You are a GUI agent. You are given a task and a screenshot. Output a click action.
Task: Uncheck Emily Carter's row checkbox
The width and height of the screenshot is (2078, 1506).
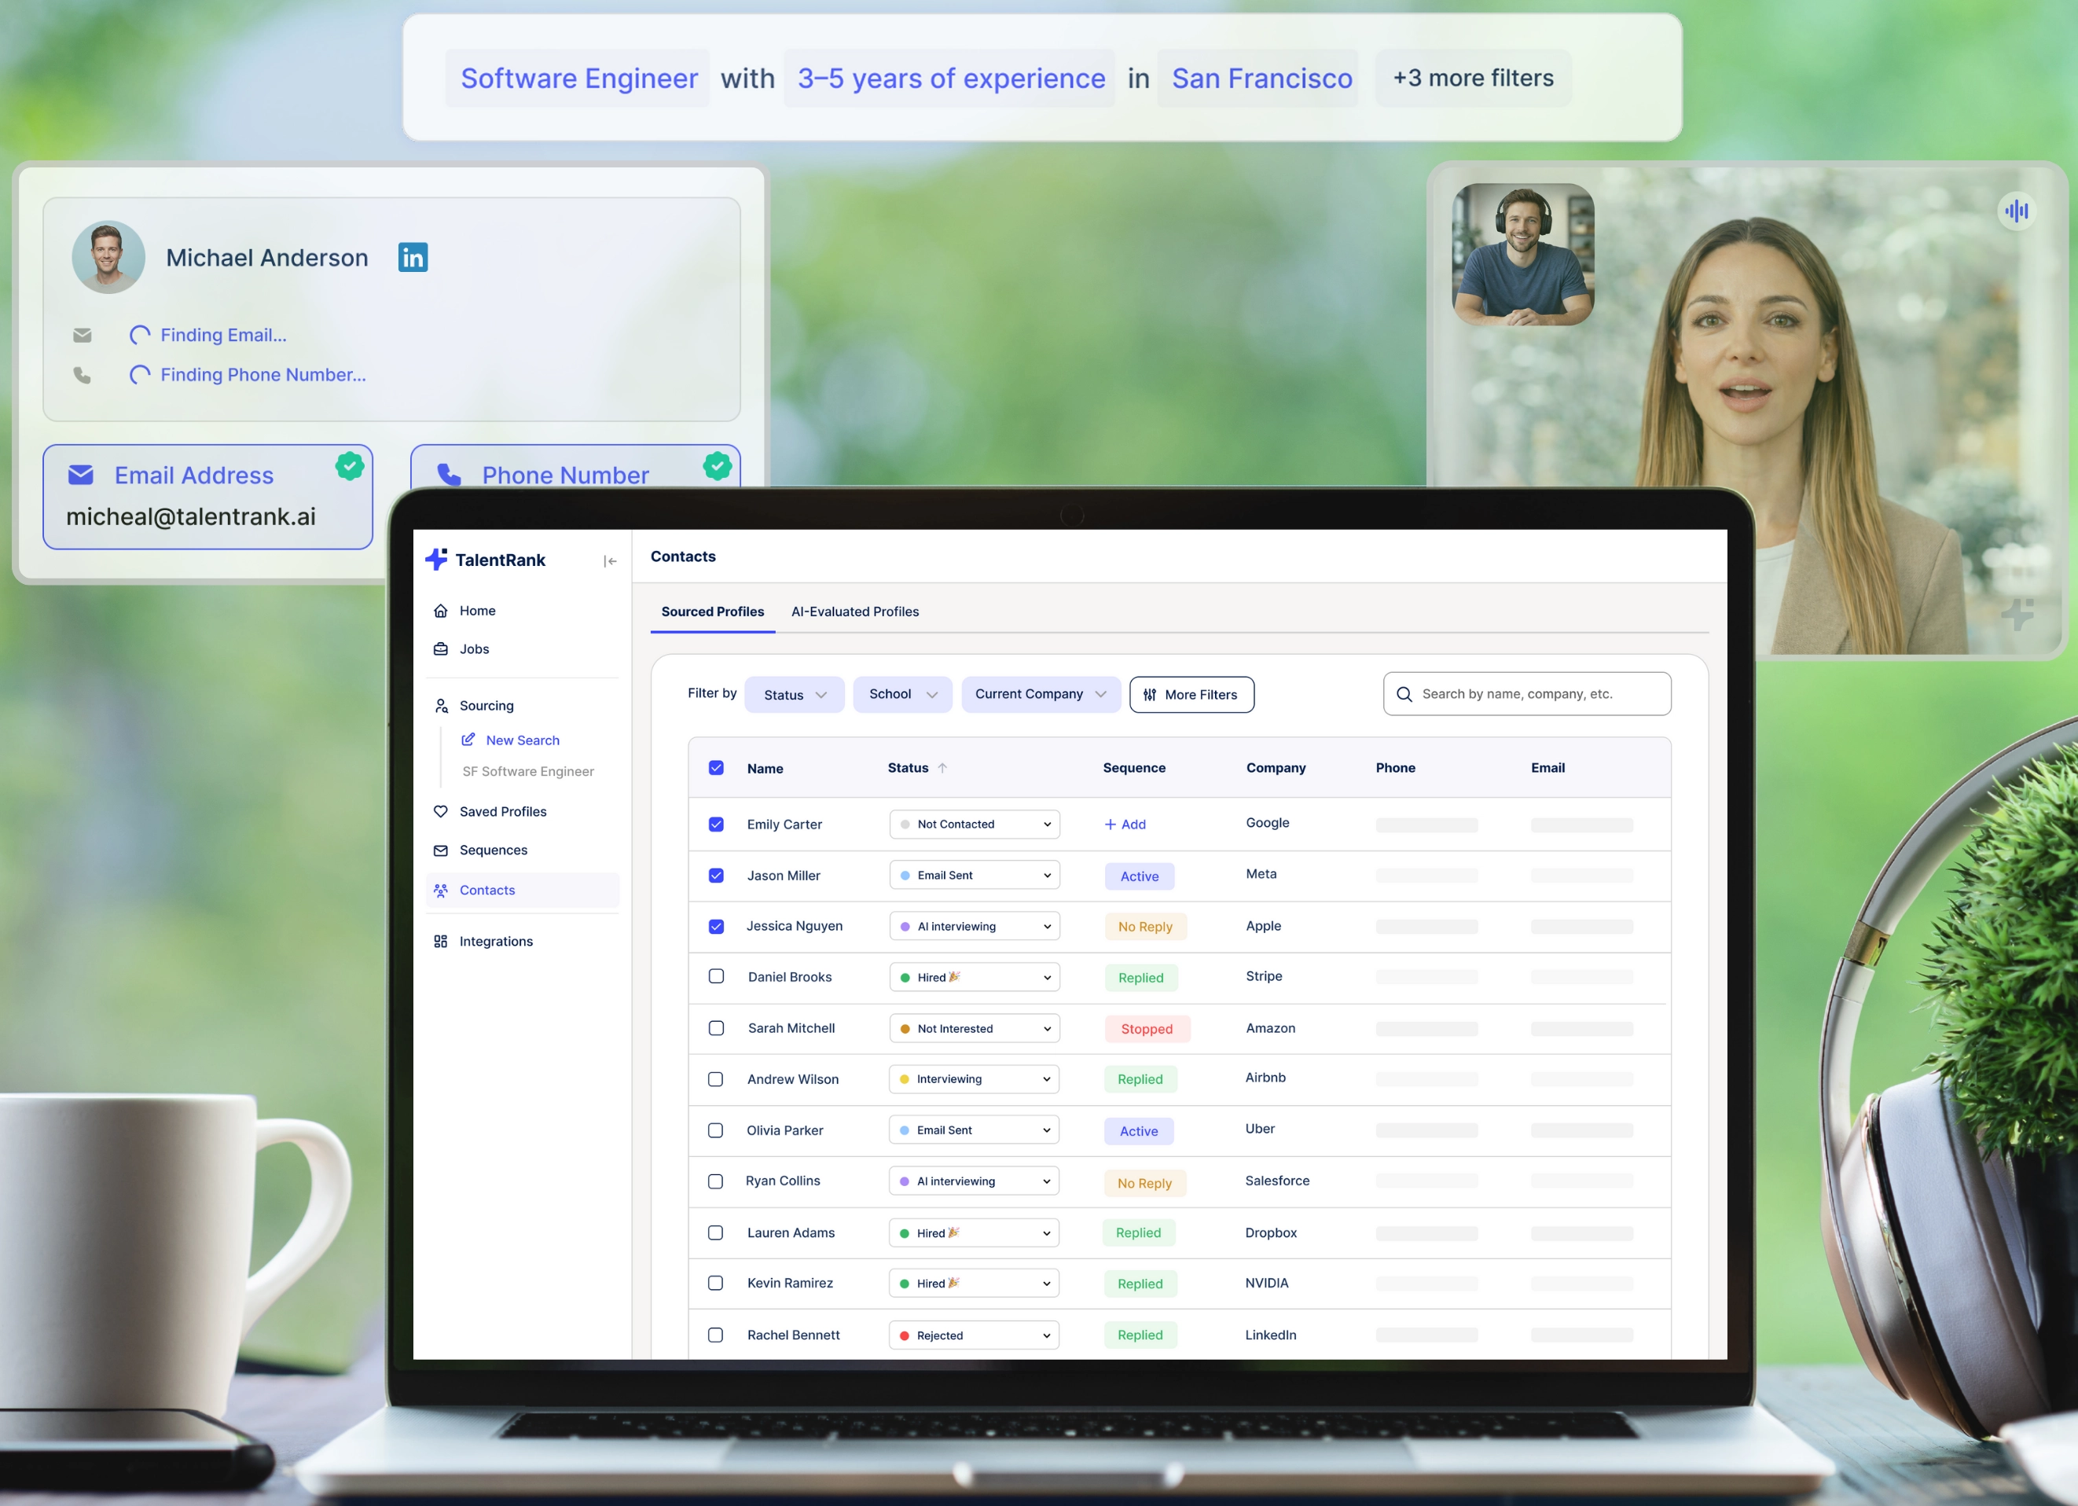717,824
